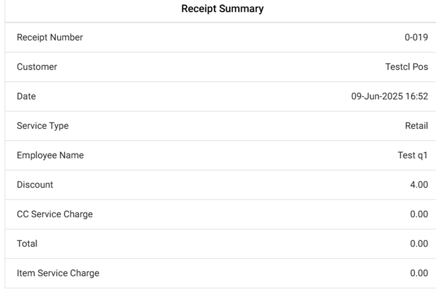Click the Service Type label

pos(43,126)
